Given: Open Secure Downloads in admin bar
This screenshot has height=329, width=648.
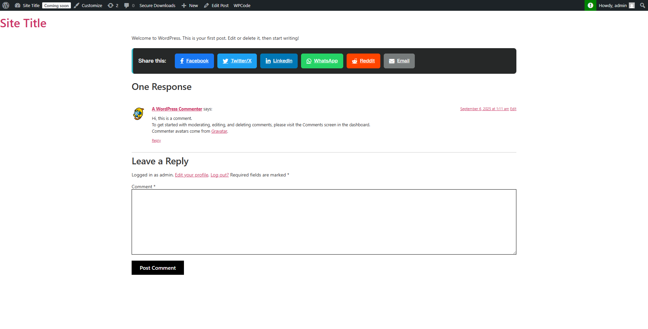Looking at the screenshot, I should tap(157, 5).
